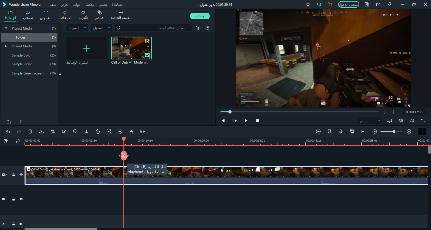Click the add new folder icon

click(9, 122)
